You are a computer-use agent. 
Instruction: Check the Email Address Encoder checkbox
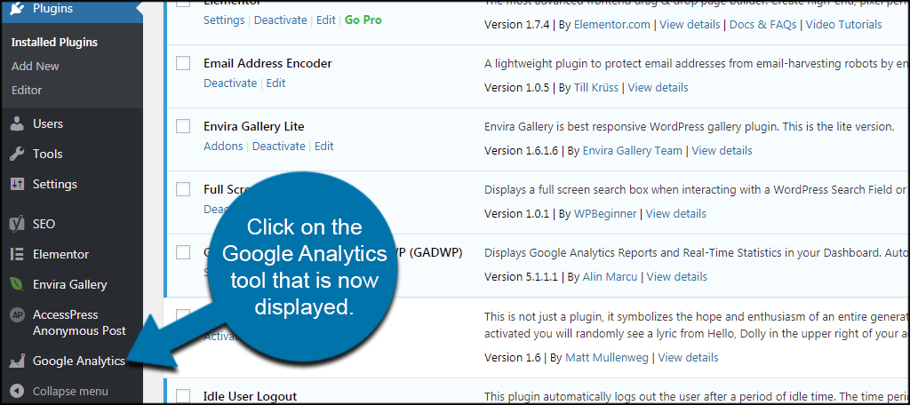(183, 63)
